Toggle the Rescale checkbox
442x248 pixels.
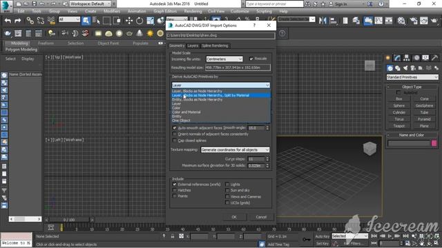(251, 59)
